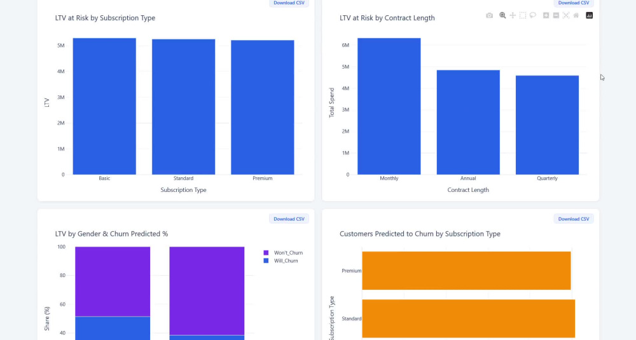Click the Basic bar in subscription type chart
This screenshot has width=636, height=340.
pos(104,107)
